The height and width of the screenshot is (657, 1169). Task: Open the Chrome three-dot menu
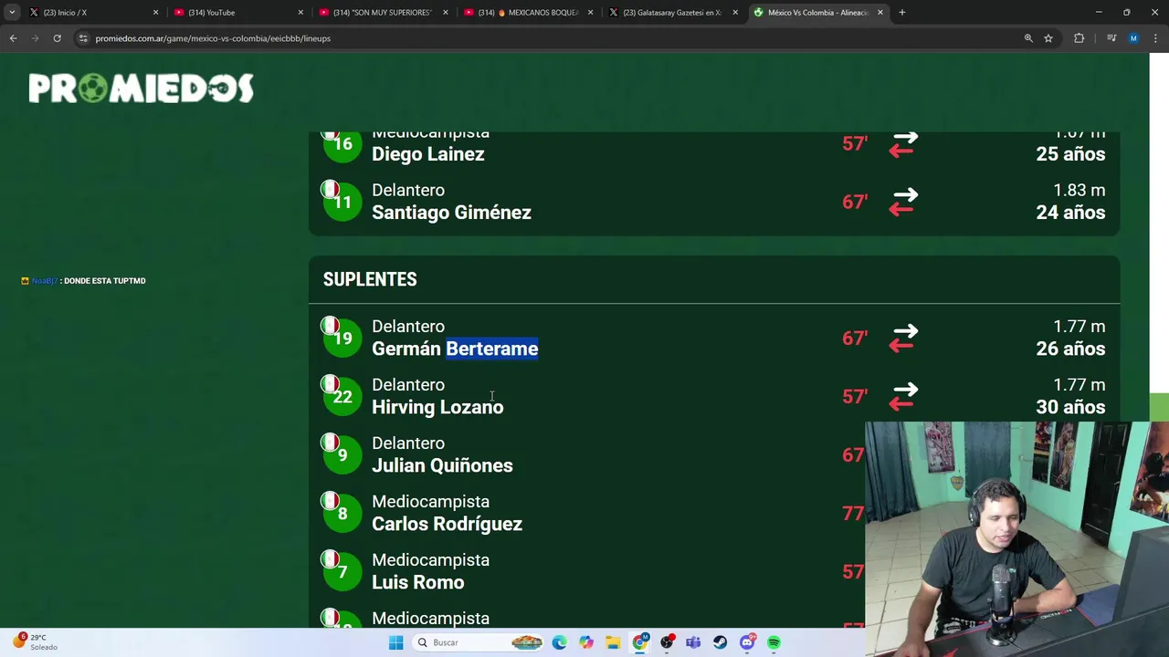[x=1155, y=38]
